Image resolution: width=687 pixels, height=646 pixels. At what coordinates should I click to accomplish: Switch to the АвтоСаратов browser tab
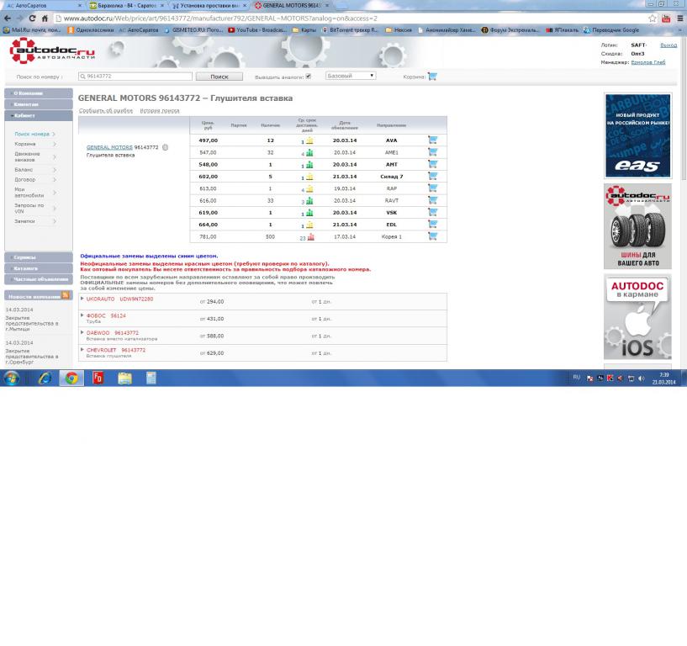tap(43, 6)
